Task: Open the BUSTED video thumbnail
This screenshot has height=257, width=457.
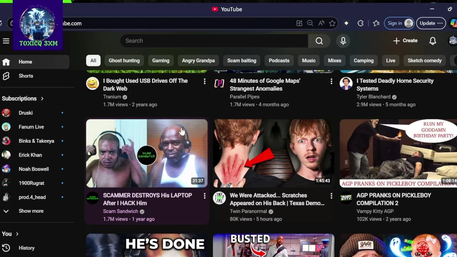Action: [x=273, y=246]
